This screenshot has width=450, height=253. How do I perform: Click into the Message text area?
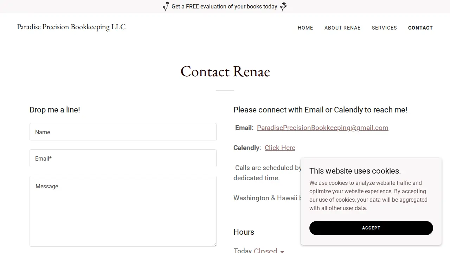(x=123, y=211)
